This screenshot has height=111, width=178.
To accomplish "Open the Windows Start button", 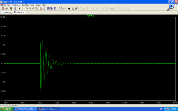I will click(x=7, y=109).
